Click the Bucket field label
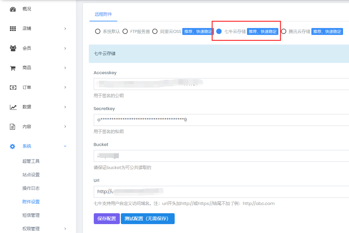Image resolution: width=349 pixels, height=233 pixels. click(x=101, y=144)
